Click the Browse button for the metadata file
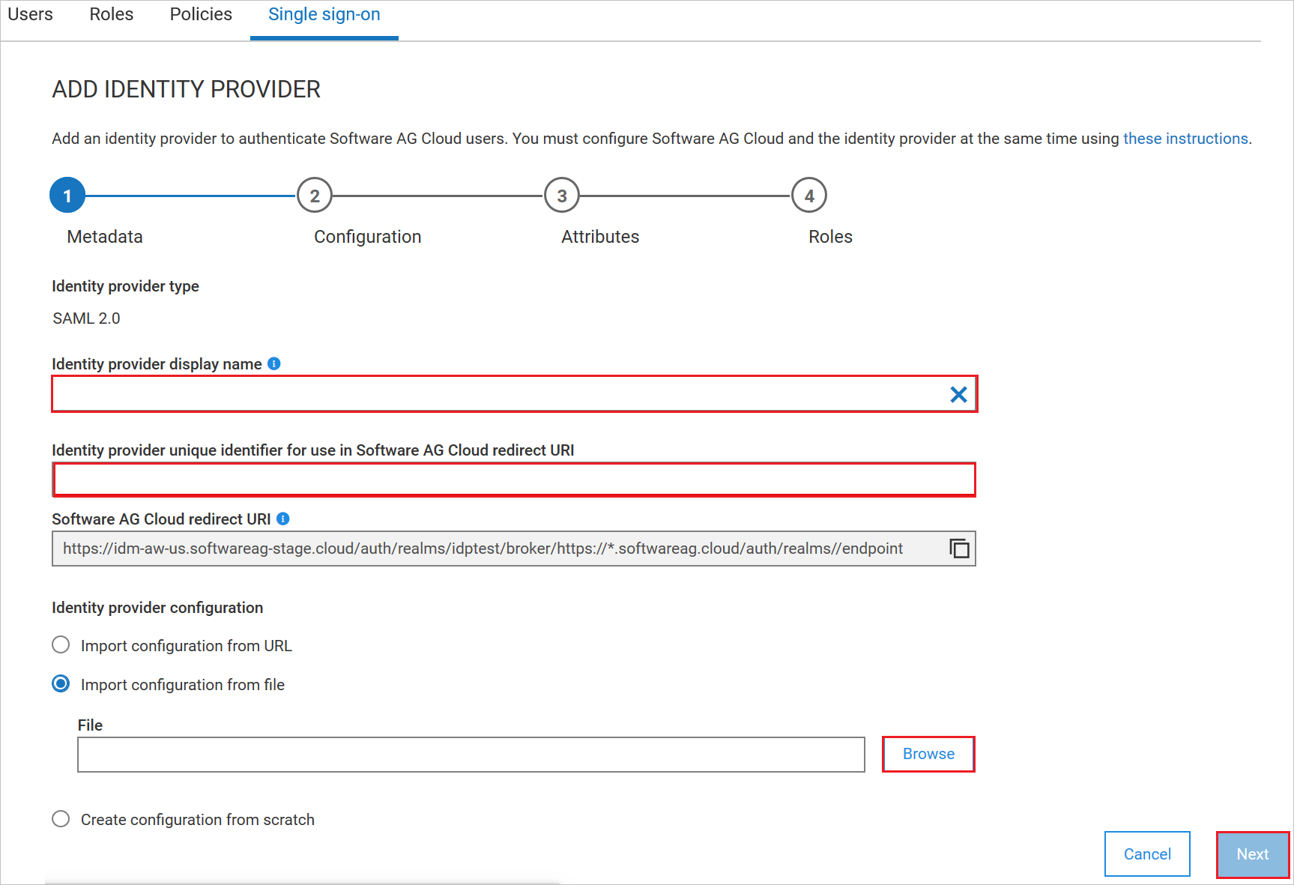Screen dimensions: 1294x885 coord(928,754)
